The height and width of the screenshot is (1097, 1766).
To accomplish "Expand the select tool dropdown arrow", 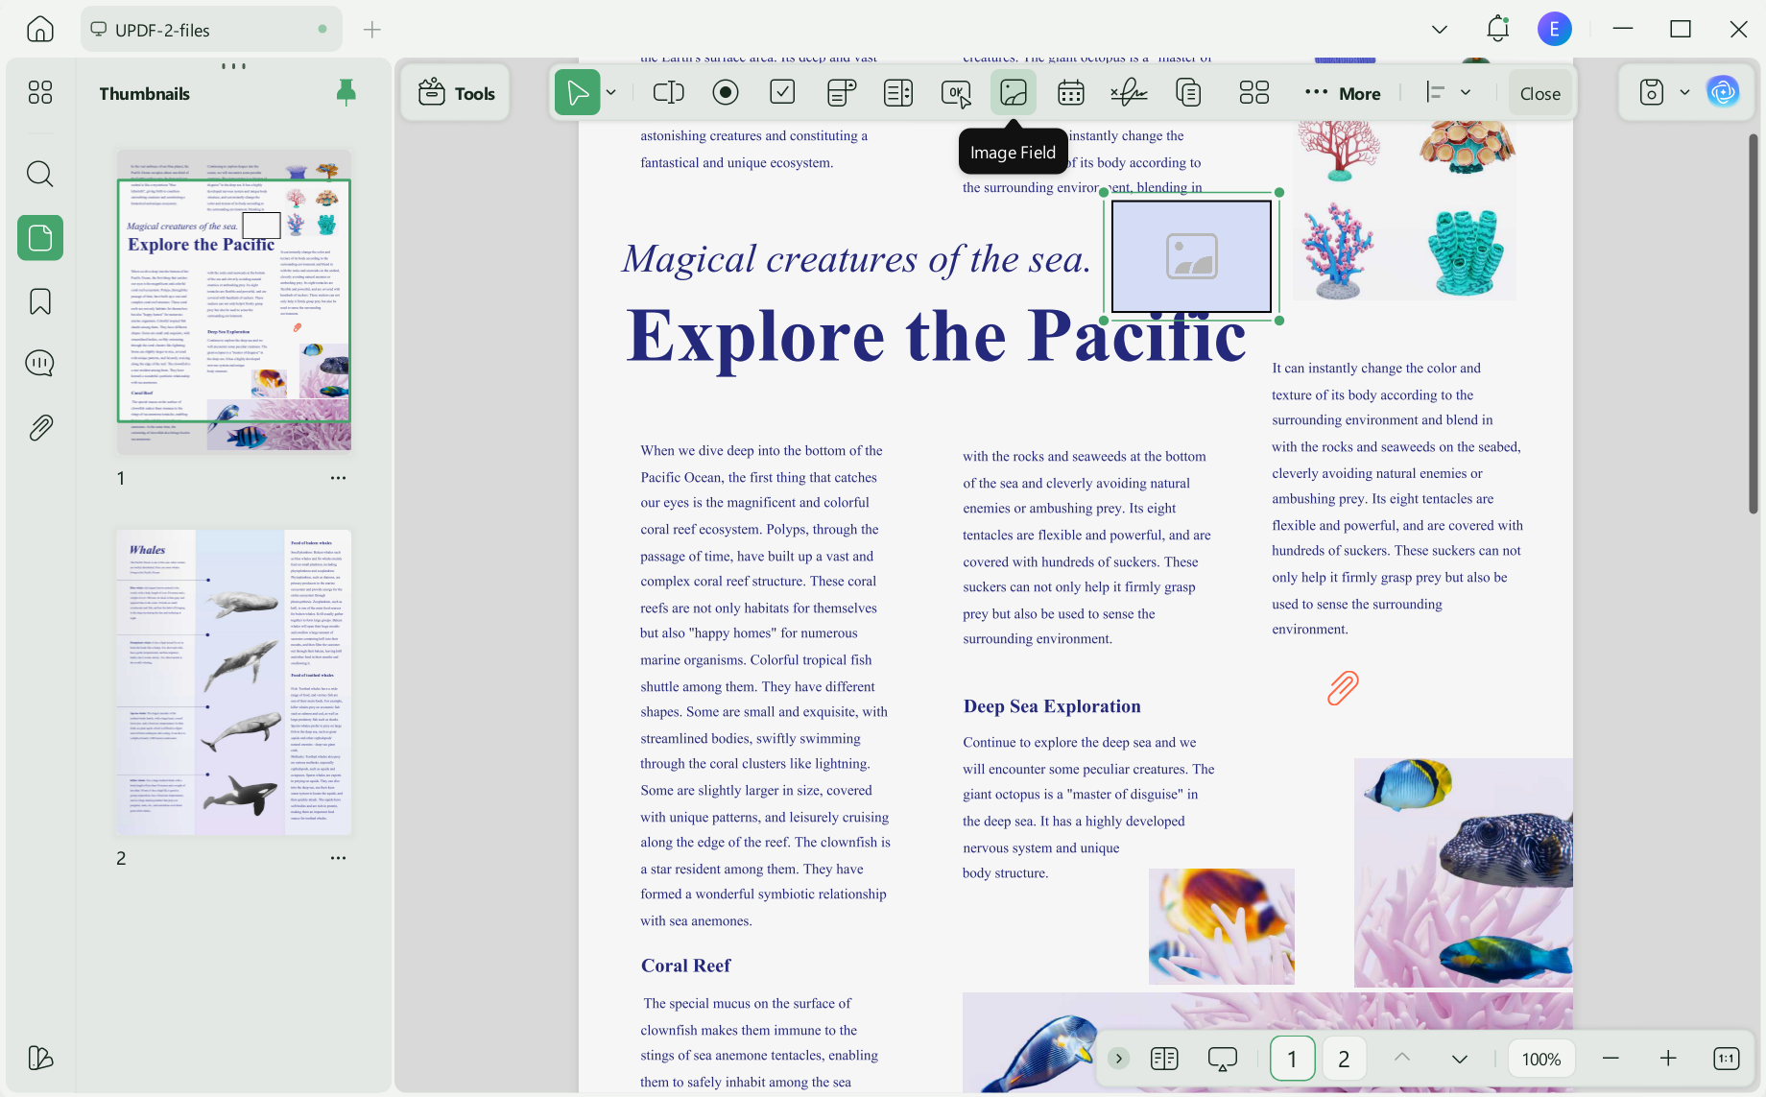I will (x=610, y=93).
